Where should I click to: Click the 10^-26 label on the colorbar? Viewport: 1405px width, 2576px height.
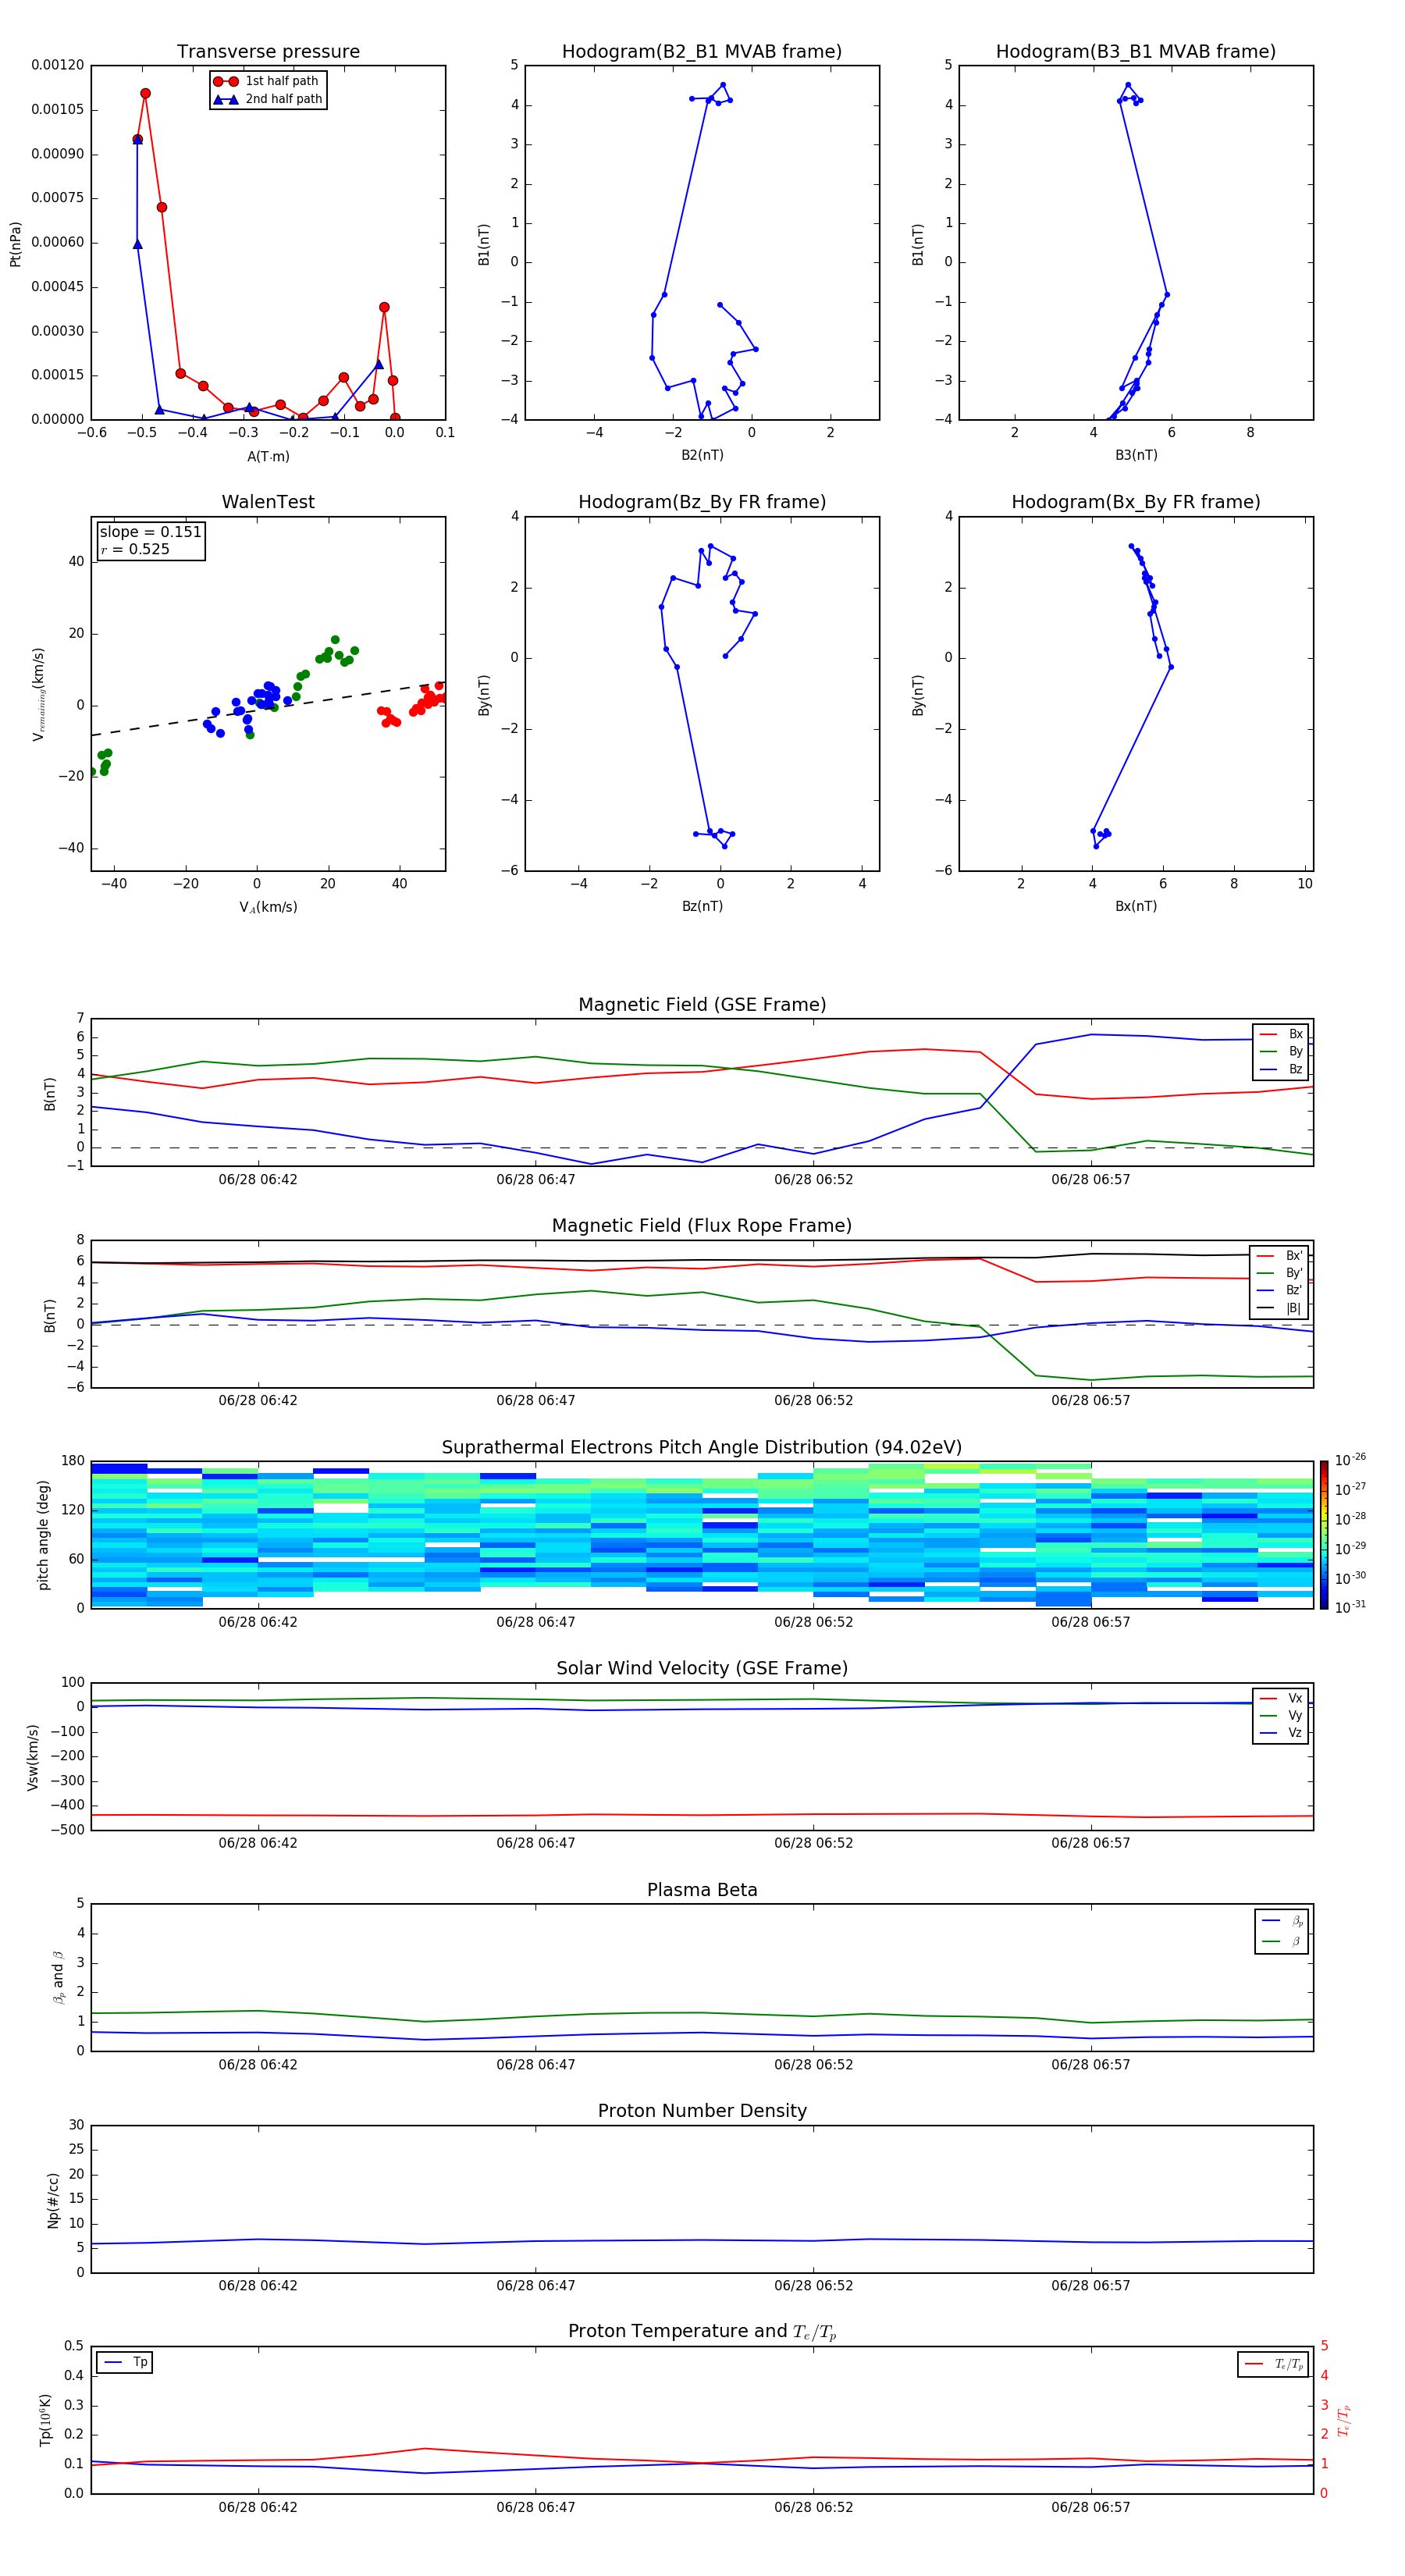point(1349,1460)
